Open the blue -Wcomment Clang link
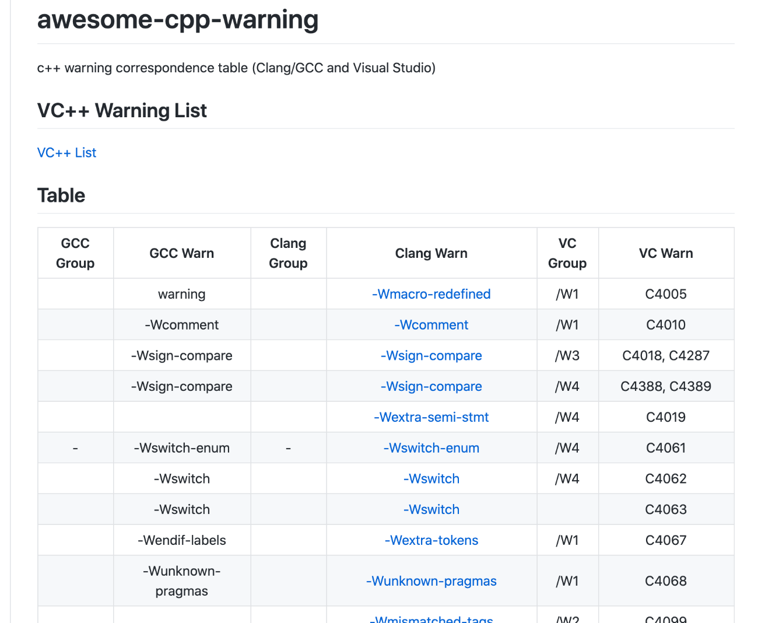 [431, 325]
